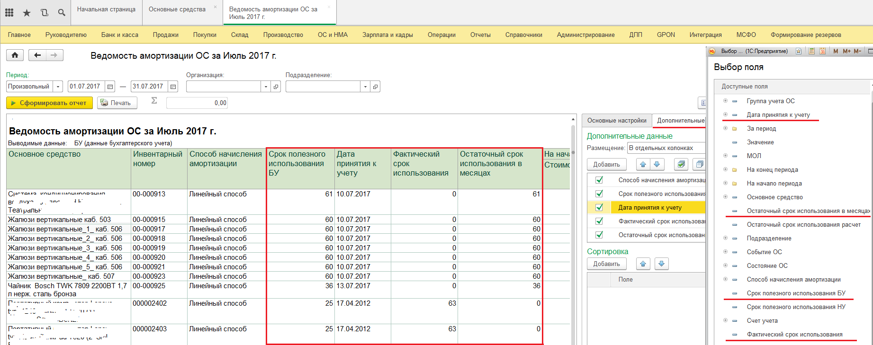
Task: Select Срок полезного использования БУ field
Action: pos(796,293)
